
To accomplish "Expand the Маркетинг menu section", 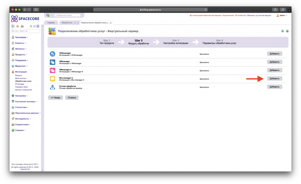I will 27,66.
